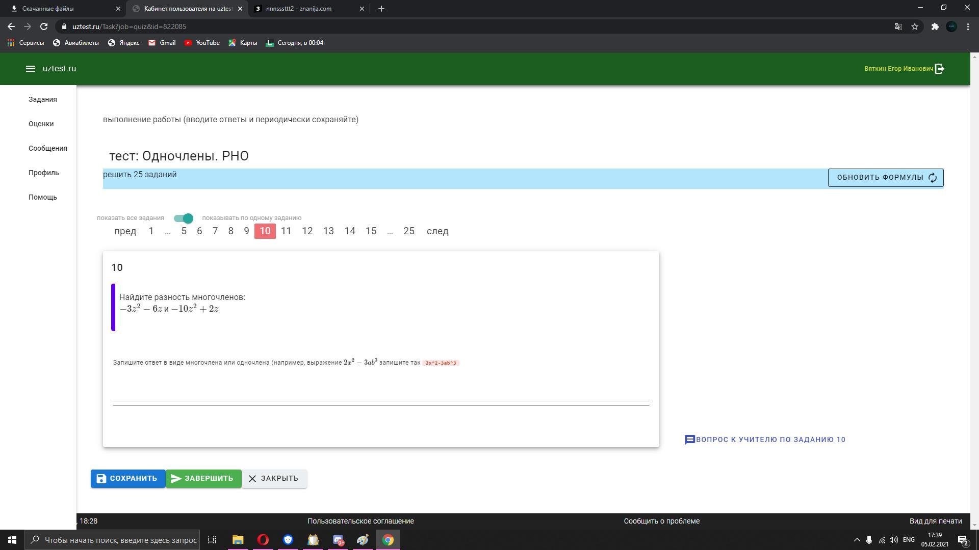Expand the later page numbers ellipsis before 25
The image size is (979, 550).
[390, 231]
